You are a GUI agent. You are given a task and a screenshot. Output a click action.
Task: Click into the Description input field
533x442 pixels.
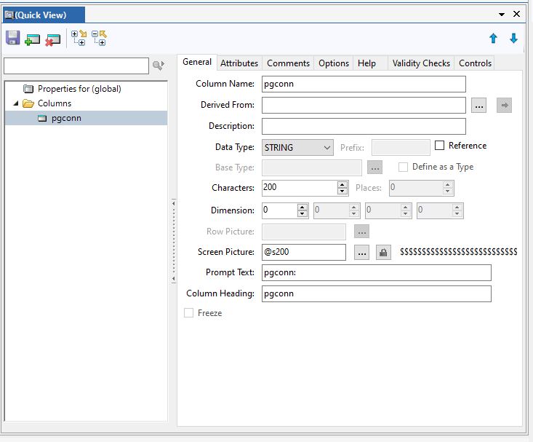[364, 127]
